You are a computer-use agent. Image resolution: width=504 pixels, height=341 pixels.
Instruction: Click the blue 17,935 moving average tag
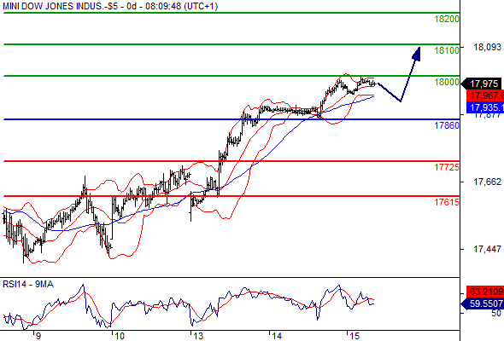coord(485,107)
